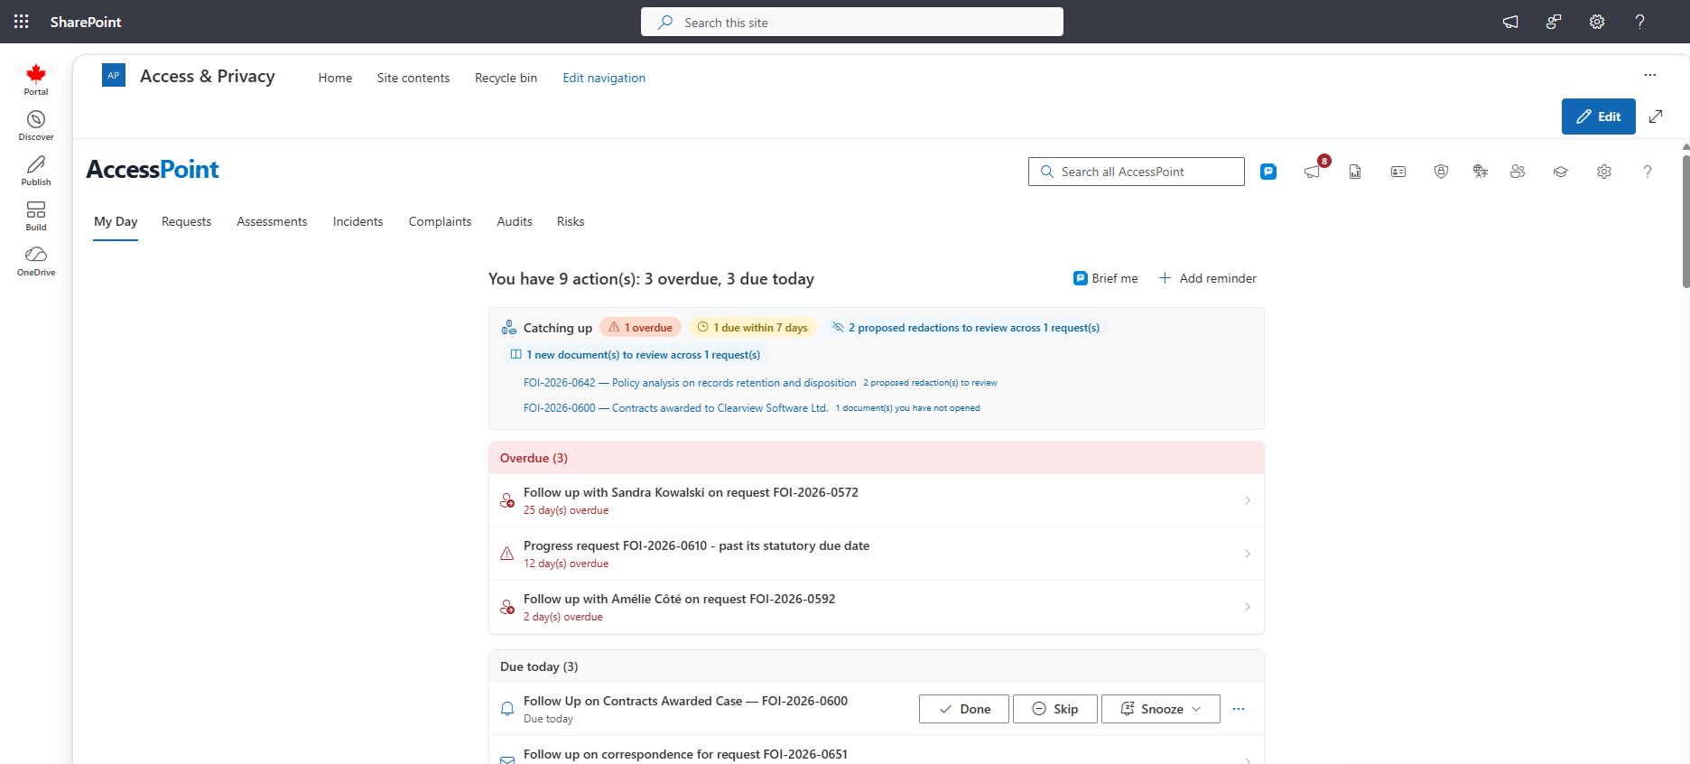
Task: Open the AccessPoint settings gear icon
Action: [x=1604, y=172]
